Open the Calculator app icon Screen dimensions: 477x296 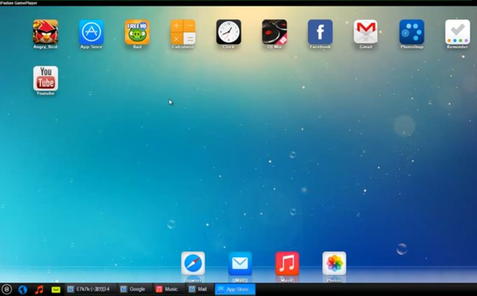pos(183,32)
